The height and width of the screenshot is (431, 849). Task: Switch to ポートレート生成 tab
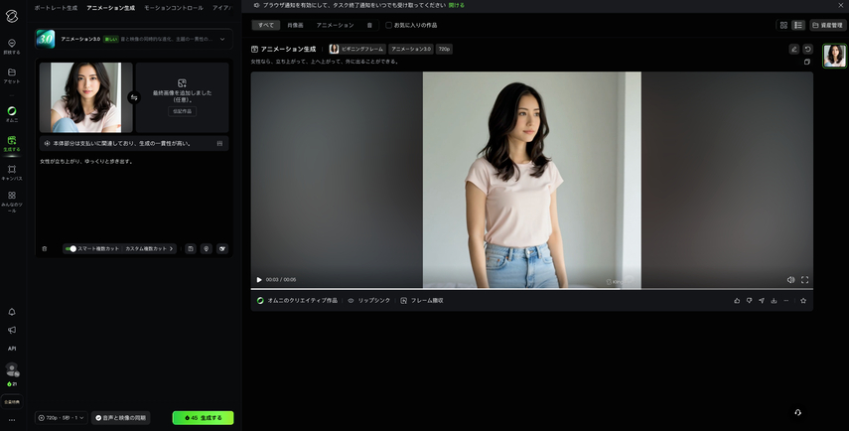[56, 8]
